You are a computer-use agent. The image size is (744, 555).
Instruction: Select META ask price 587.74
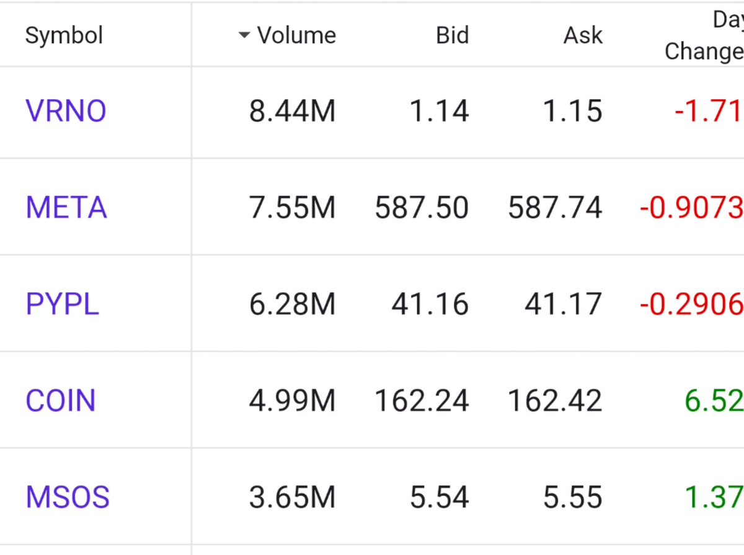tap(555, 208)
